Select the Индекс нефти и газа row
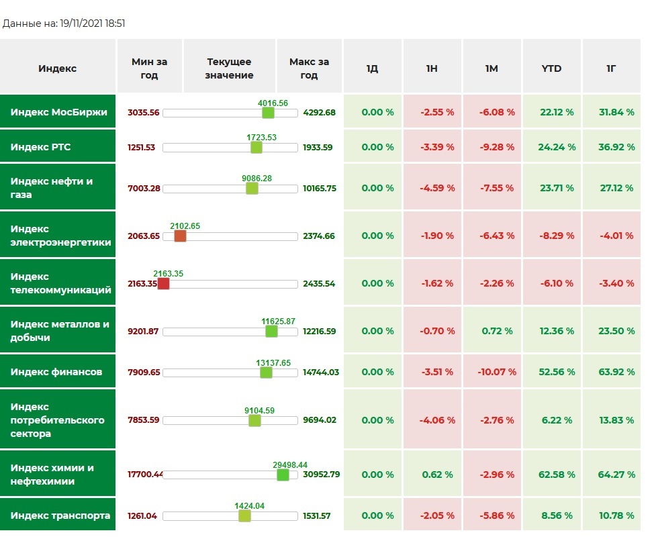Viewport: 654px width, 541px height. (x=52, y=188)
